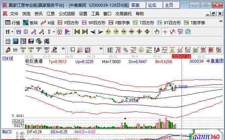Select the candlestick chart type icon
The height and width of the screenshot is (140, 225).
coord(49,32)
